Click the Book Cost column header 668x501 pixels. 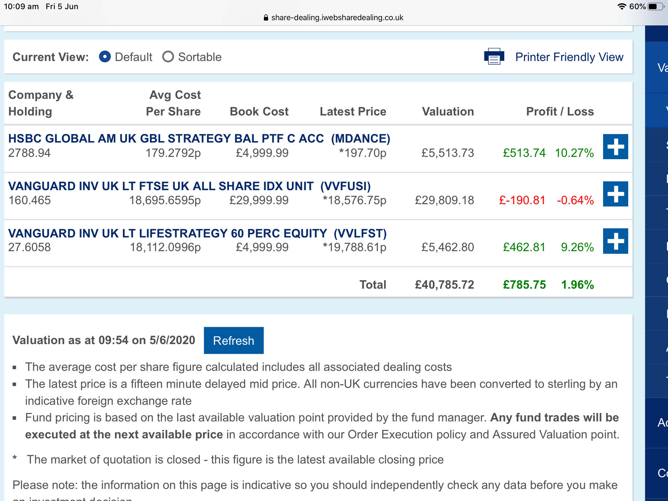click(259, 112)
